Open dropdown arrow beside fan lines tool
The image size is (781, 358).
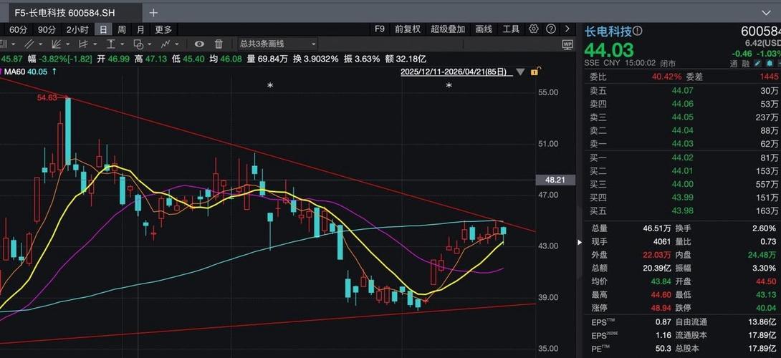pos(68,44)
